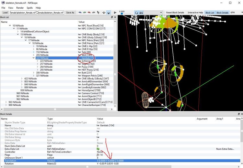Image resolution: width=243 pixels, height=168 pixels.
Task: Click the Flip view icon in toolbar
Action: click(104, 13)
